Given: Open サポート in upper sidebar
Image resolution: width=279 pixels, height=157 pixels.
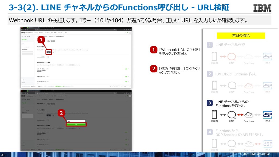Looking at the screenshot, I should pos(23,83).
